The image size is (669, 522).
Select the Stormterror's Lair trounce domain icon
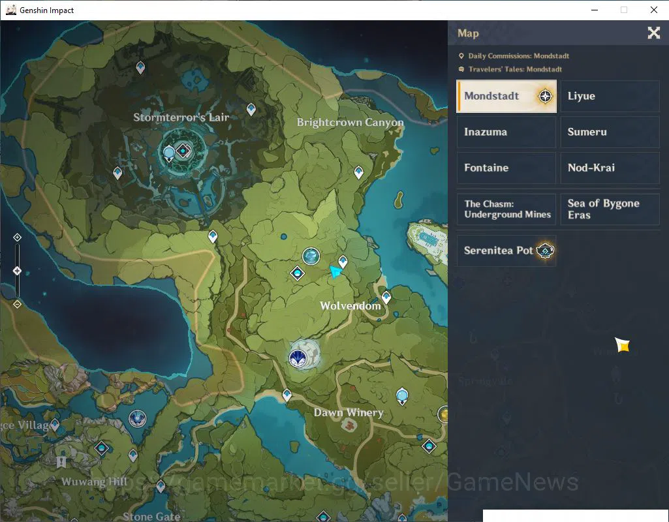(183, 151)
